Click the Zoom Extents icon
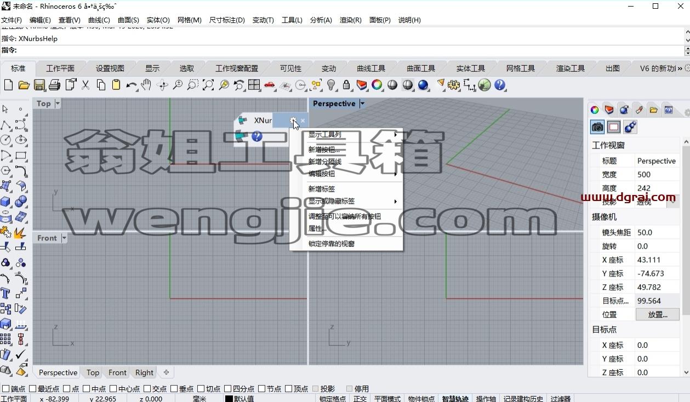 tap(208, 85)
